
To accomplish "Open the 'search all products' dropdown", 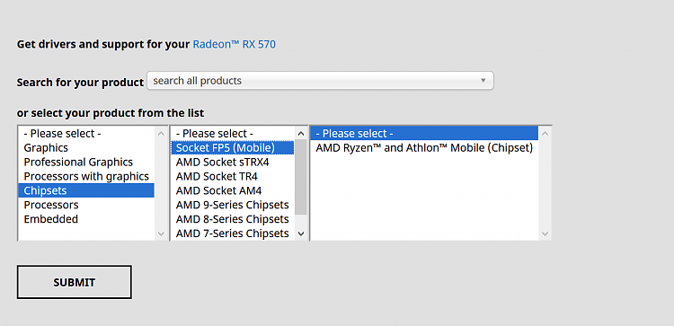I will coord(320,81).
